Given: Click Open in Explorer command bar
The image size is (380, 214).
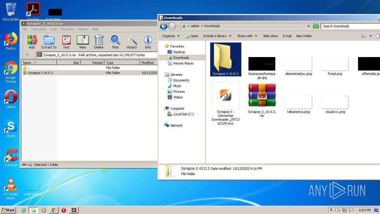Looking at the screenshot, I should [x=191, y=36].
